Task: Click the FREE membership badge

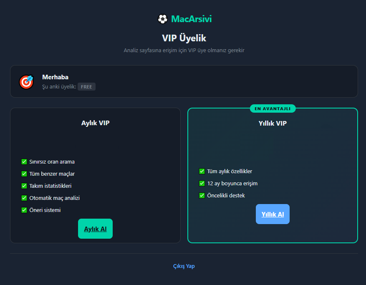Action: coord(87,87)
